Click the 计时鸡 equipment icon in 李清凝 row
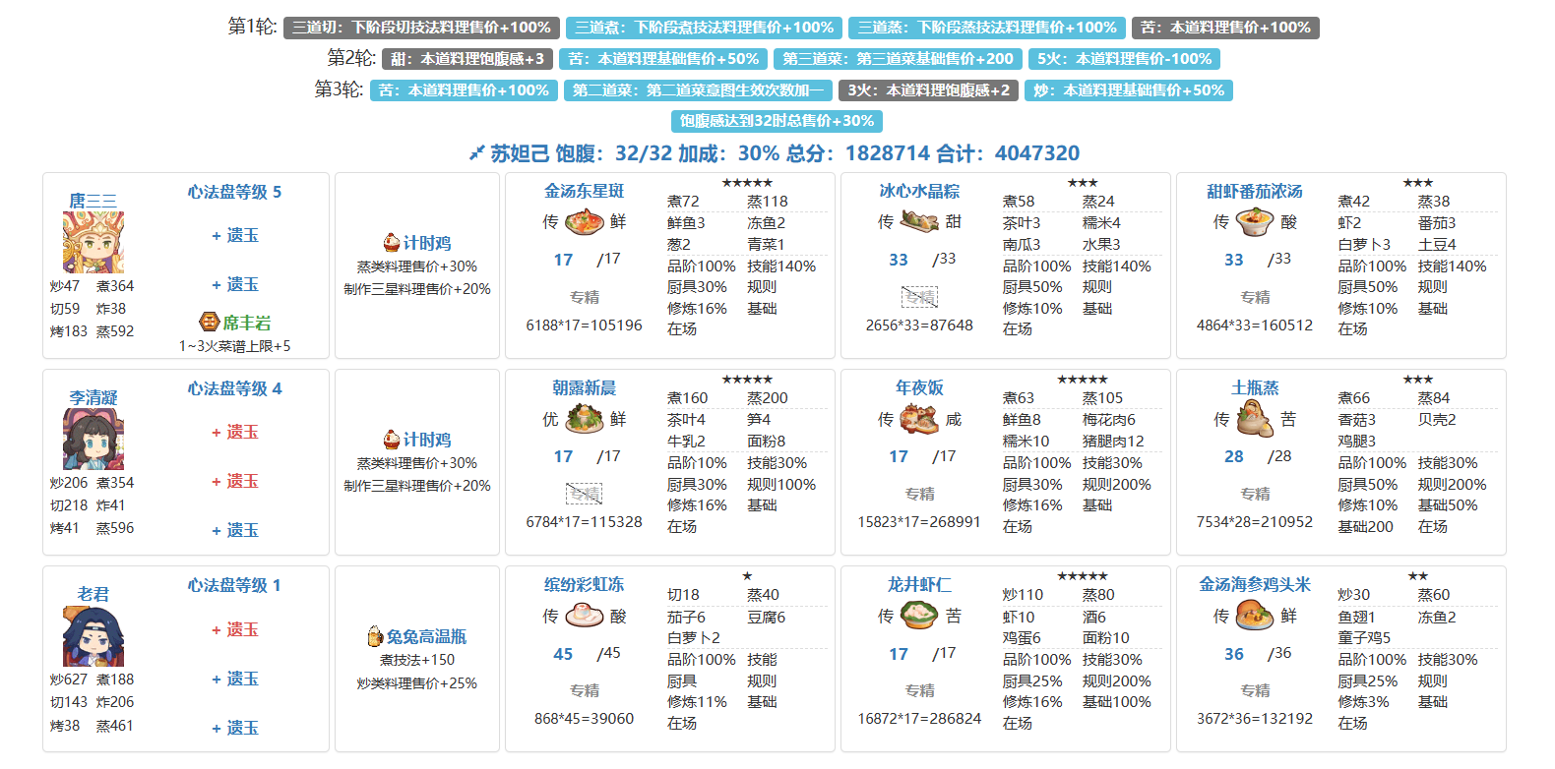This screenshot has height=769, width=1555. tap(392, 440)
